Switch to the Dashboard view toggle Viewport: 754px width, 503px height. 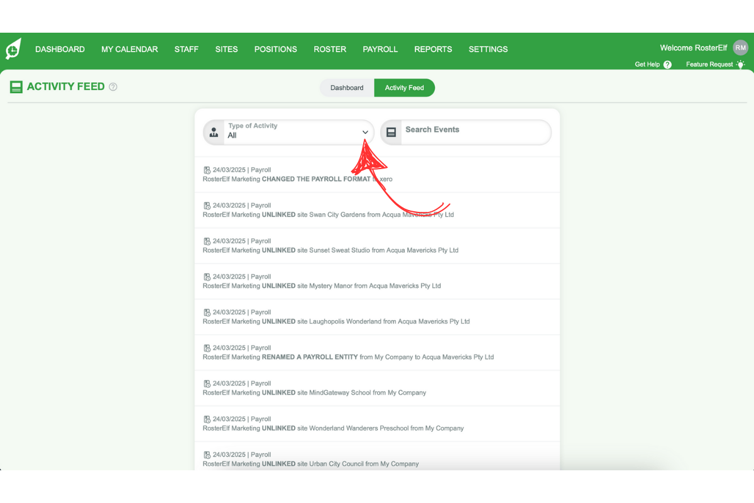pyautogui.click(x=346, y=87)
